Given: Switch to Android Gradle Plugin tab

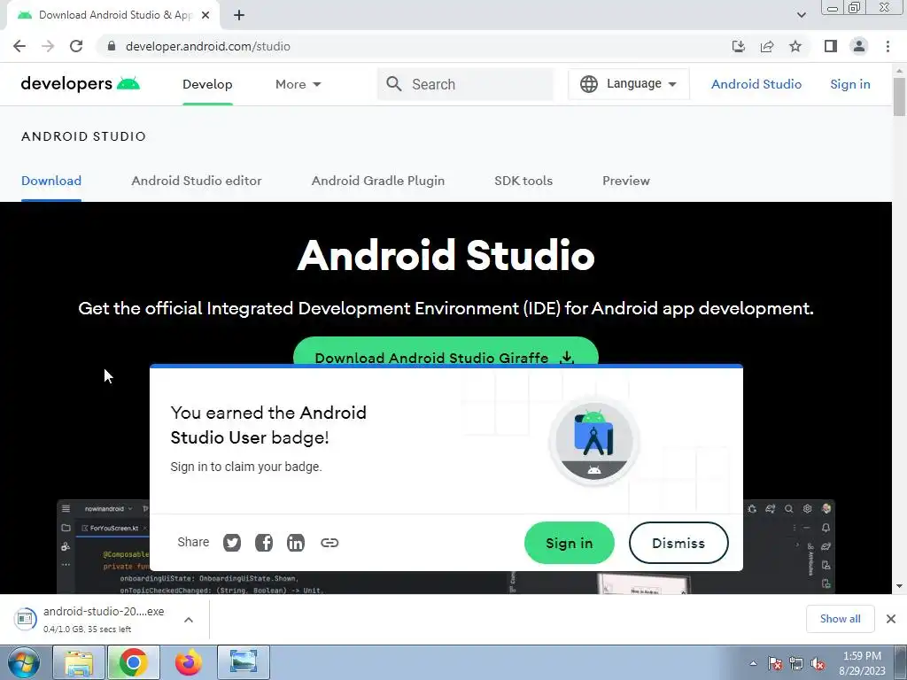Looking at the screenshot, I should coord(377,181).
